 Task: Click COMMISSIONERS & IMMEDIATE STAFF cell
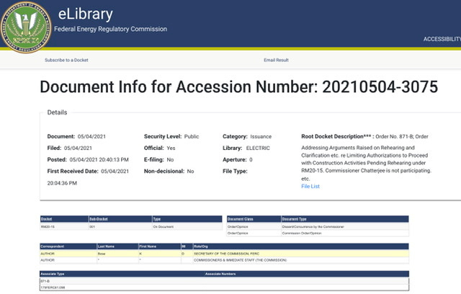301,260
